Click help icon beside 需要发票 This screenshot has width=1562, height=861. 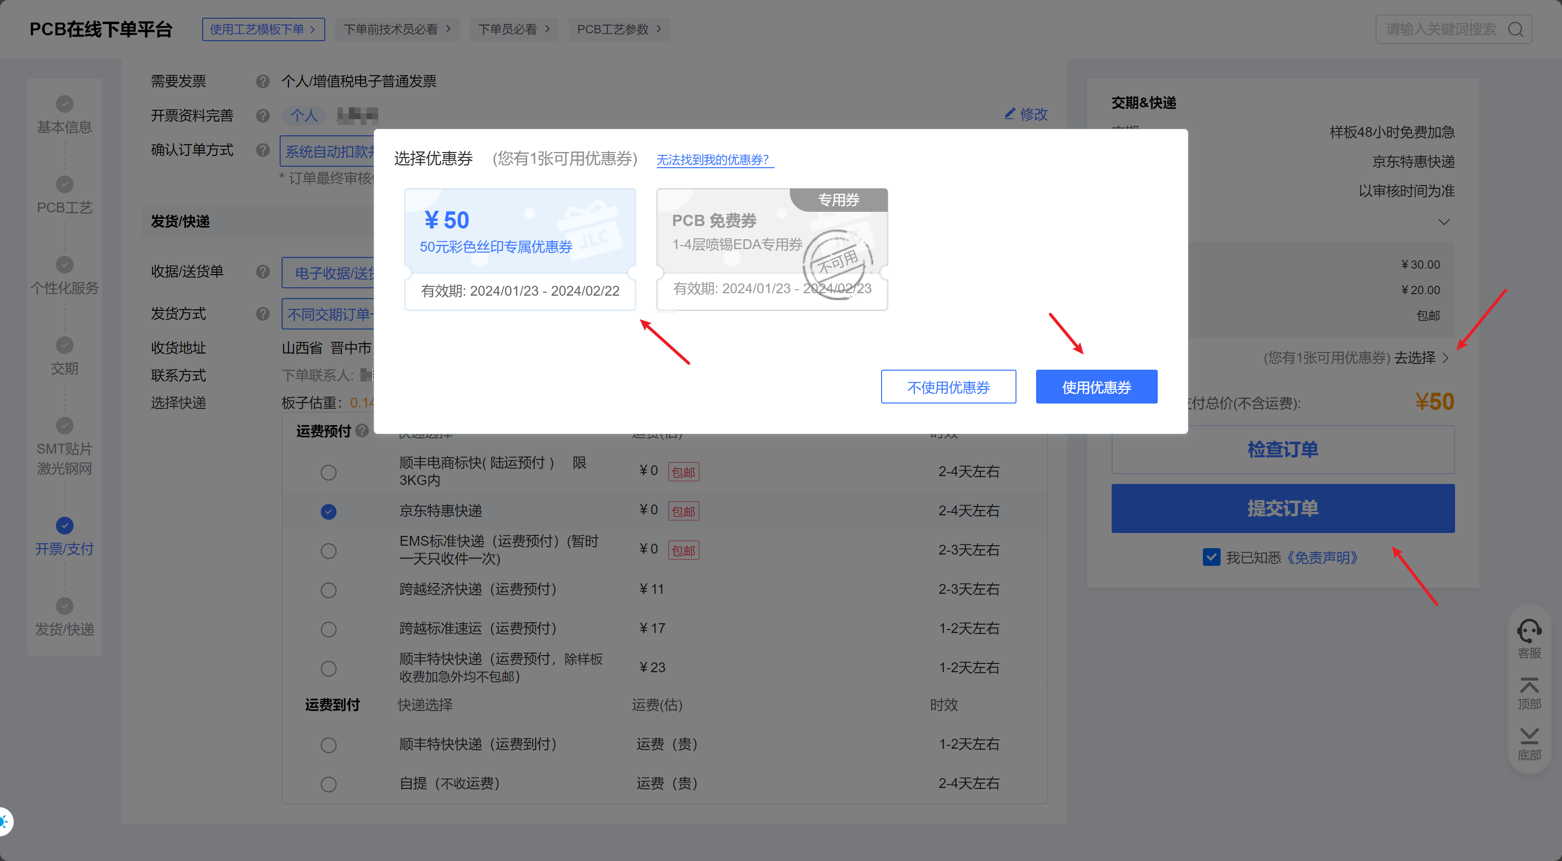point(262,81)
